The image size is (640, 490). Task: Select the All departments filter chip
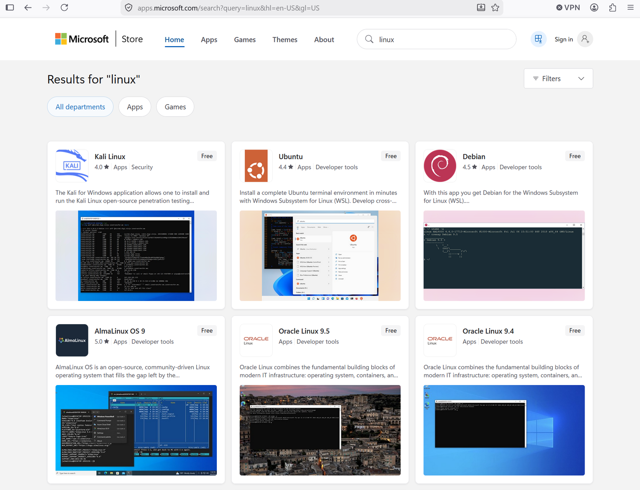point(80,107)
